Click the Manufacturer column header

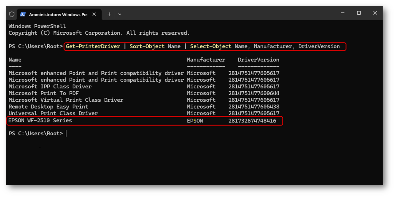[x=206, y=60]
